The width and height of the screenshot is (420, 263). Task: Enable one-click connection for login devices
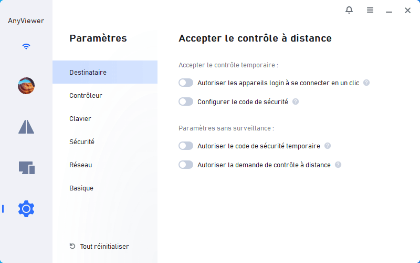pos(186,83)
